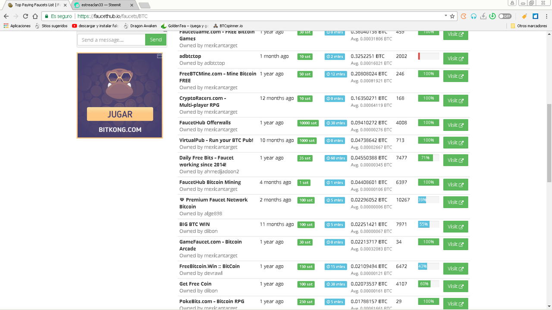Screen dimensions: 552x310
Task: Visit FaucetHub Offerwalls
Action: click(455, 125)
